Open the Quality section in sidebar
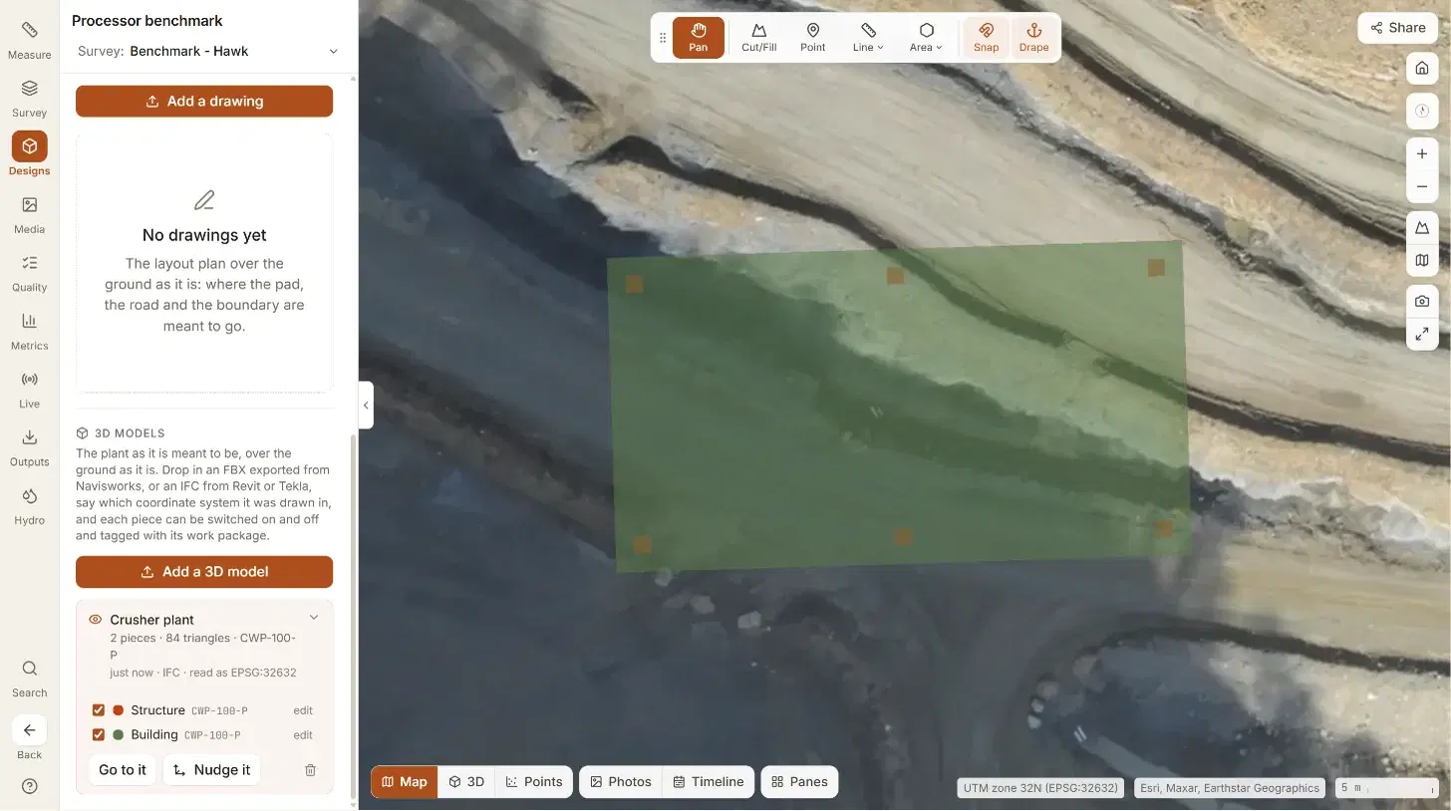The image size is (1451, 811). tap(29, 272)
